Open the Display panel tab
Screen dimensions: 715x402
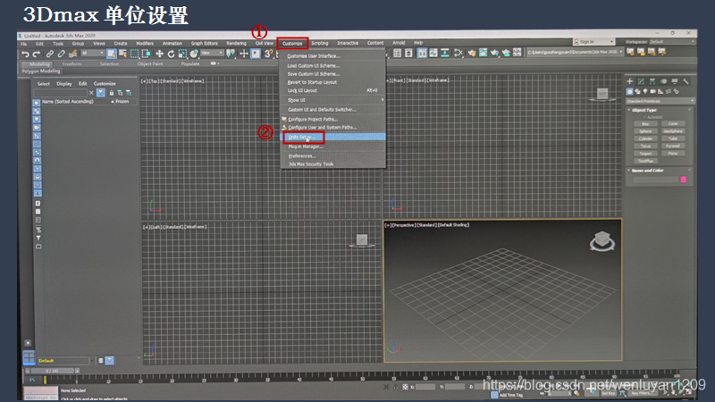[x=675, y=81]
